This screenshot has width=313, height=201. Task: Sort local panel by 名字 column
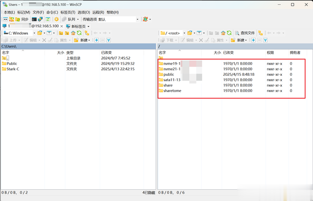pos(23,53)
